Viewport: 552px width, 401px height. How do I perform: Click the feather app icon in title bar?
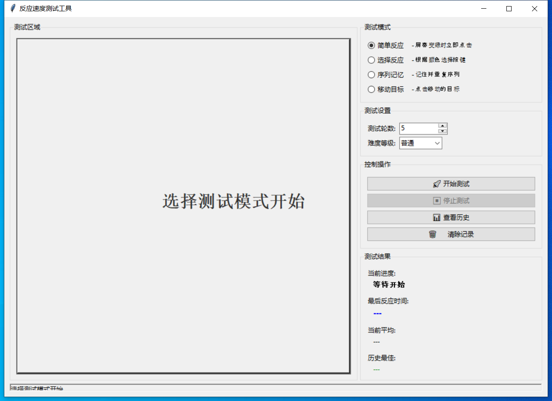[x=12, y=8]
